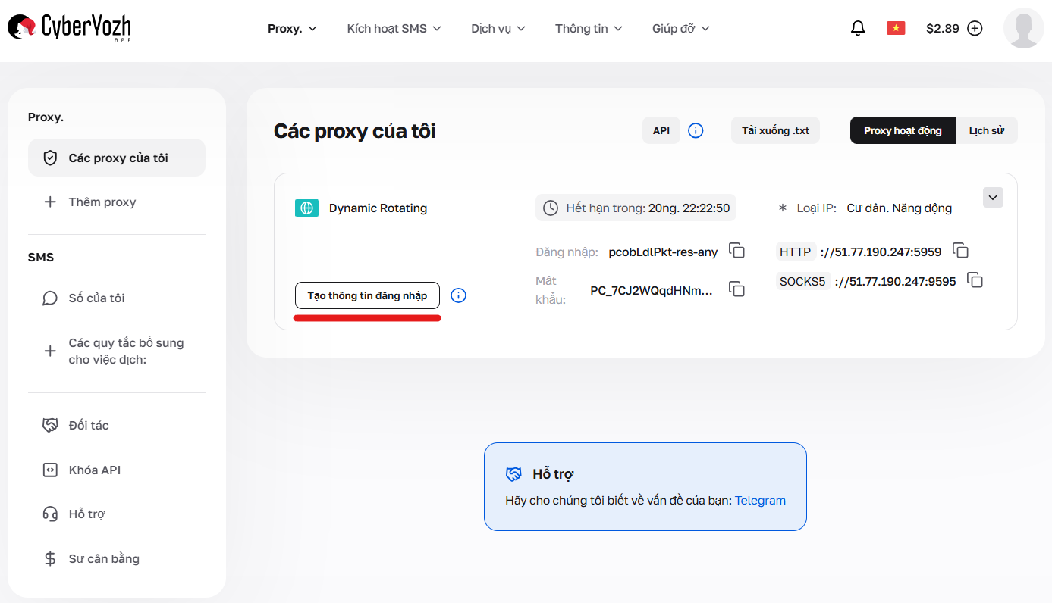Open the Kích hoạt SMS menu
Viewport: 1052px width, 603px height.
tap(394, 27)
